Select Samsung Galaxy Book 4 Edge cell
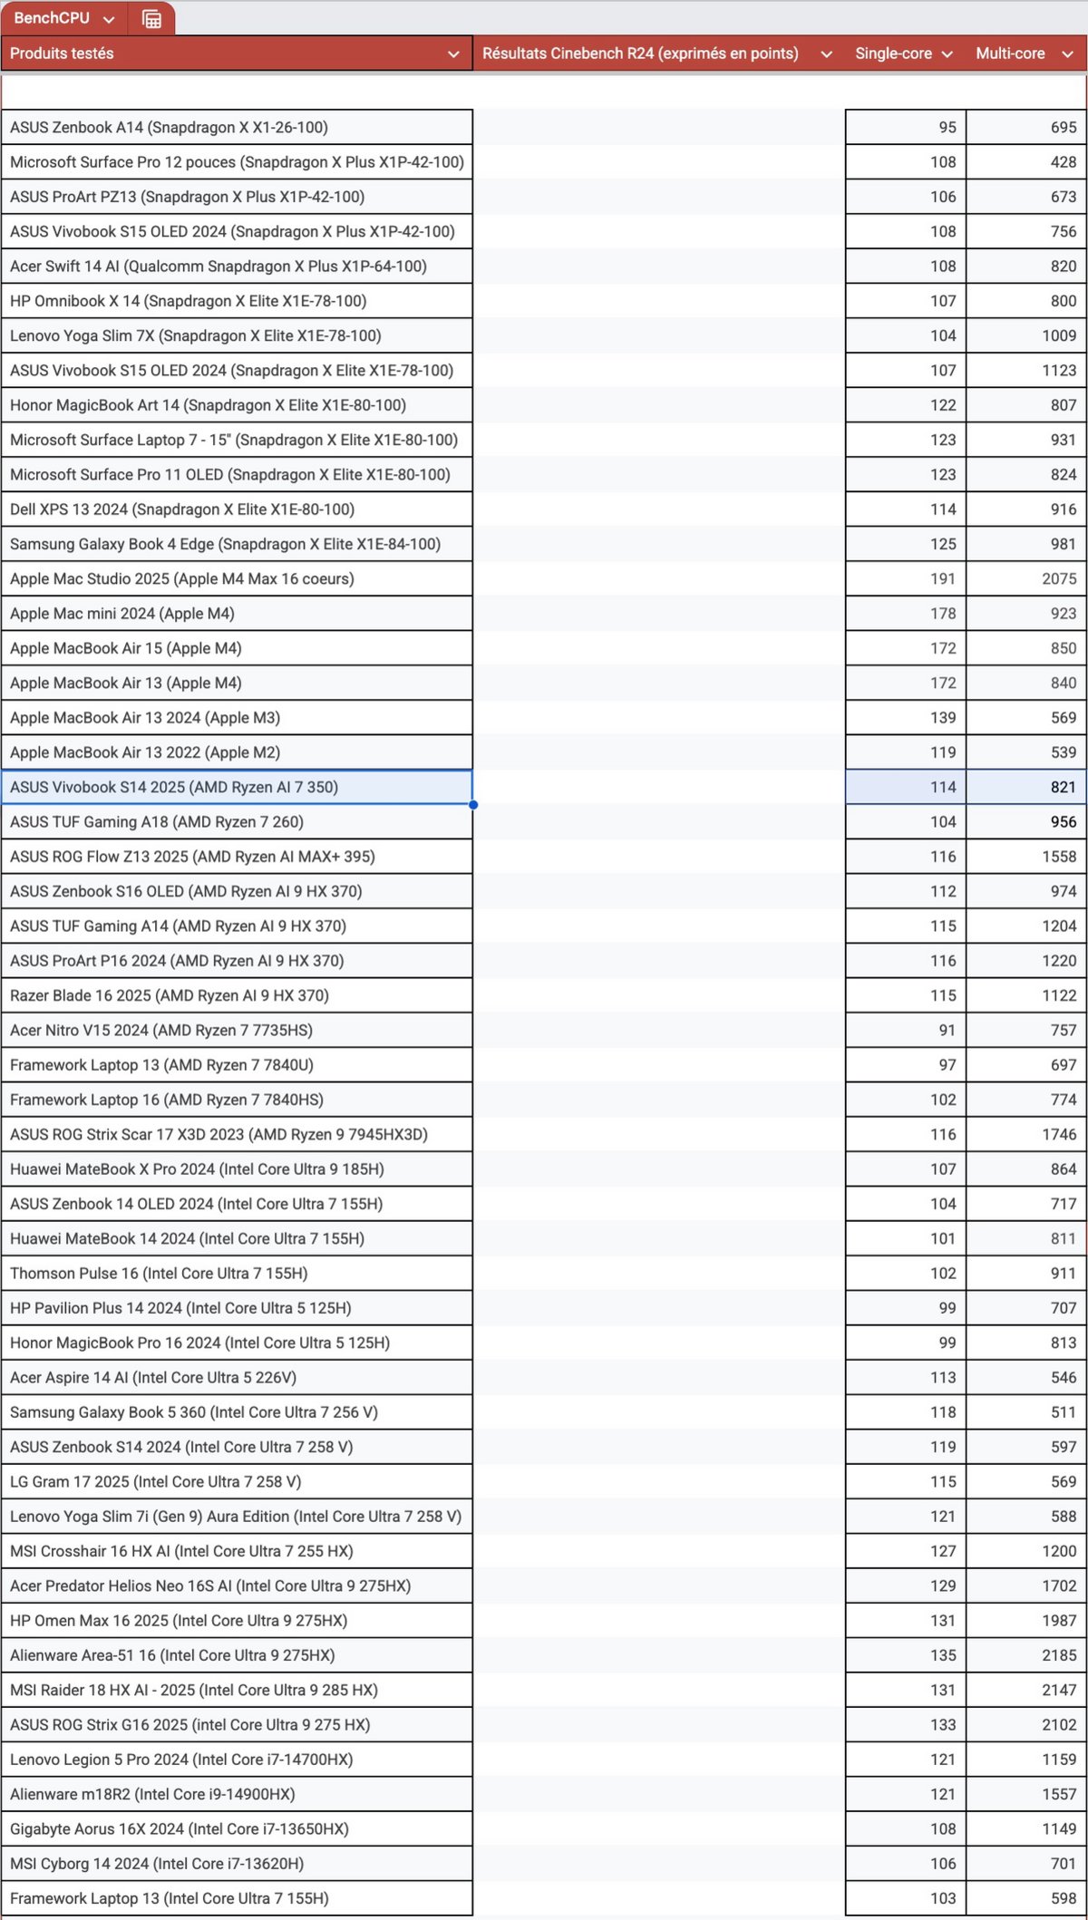1088x1920 pixels. coord(237,544)
